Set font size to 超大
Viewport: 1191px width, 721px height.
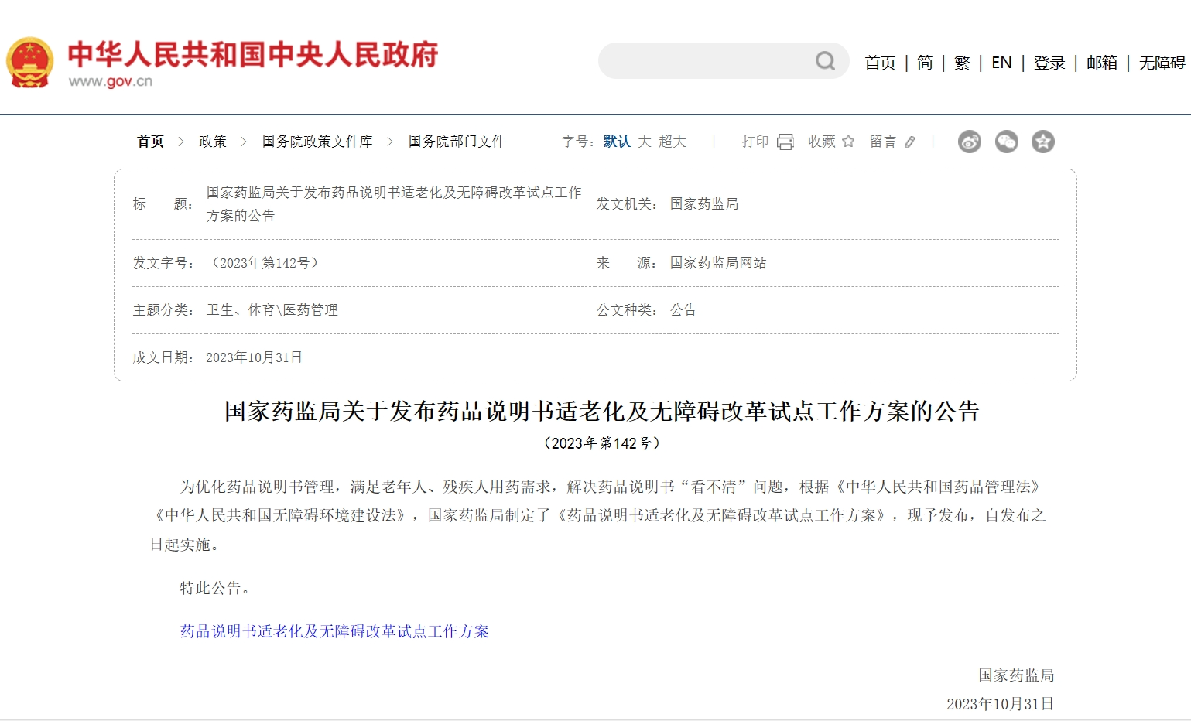pyautogui.click(x=672, y=142)
